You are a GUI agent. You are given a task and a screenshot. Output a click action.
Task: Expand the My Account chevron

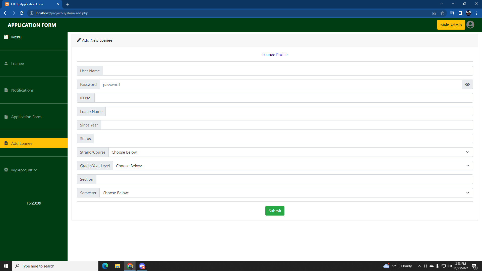pyautogui.click(x=36, y=170)
